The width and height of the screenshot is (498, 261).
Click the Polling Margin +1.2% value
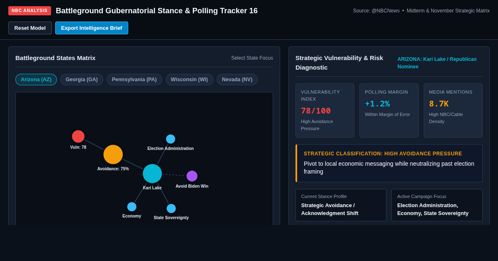pyautogui.click(x=377, y=104)
